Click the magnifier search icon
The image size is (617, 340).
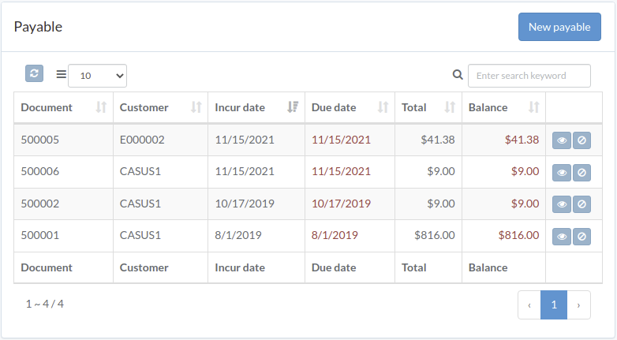tap(458, 74)
